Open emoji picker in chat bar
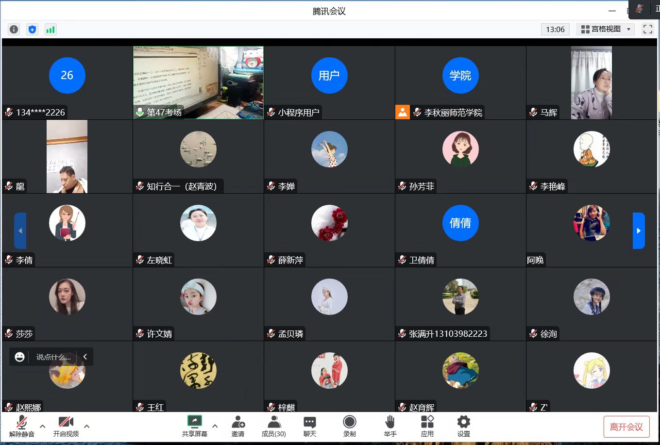 coord(19,357)
